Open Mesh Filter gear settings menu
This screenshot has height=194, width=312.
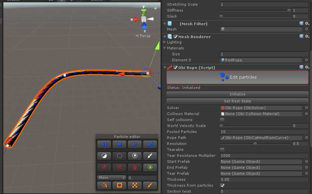point(307,24)
